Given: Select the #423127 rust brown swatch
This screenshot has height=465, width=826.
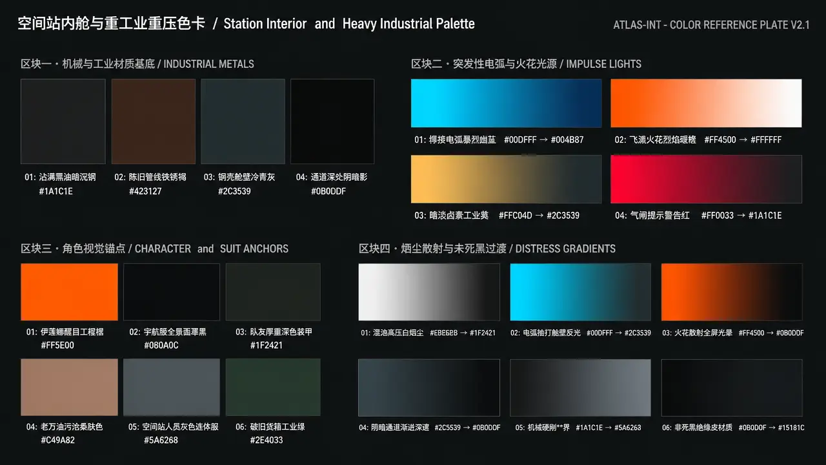Looking at the screenshot, I should pos(154,121).
